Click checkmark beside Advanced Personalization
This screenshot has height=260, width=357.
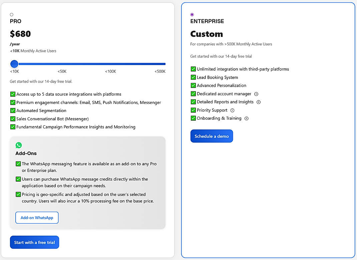pyautogui.click(x=193, y=86)
